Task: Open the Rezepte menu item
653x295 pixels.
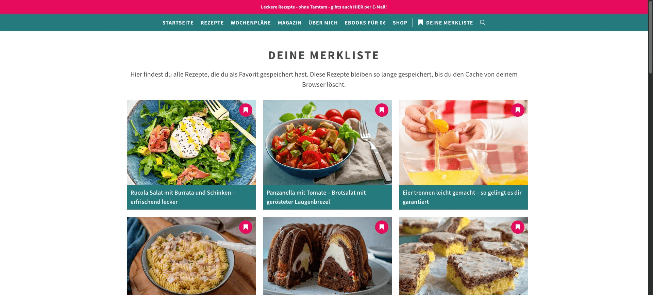Action: [x=212, y=23]
